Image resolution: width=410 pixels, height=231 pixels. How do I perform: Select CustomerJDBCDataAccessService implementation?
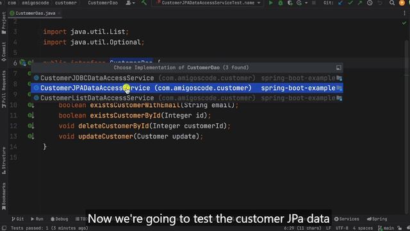(x=187, y=78)
